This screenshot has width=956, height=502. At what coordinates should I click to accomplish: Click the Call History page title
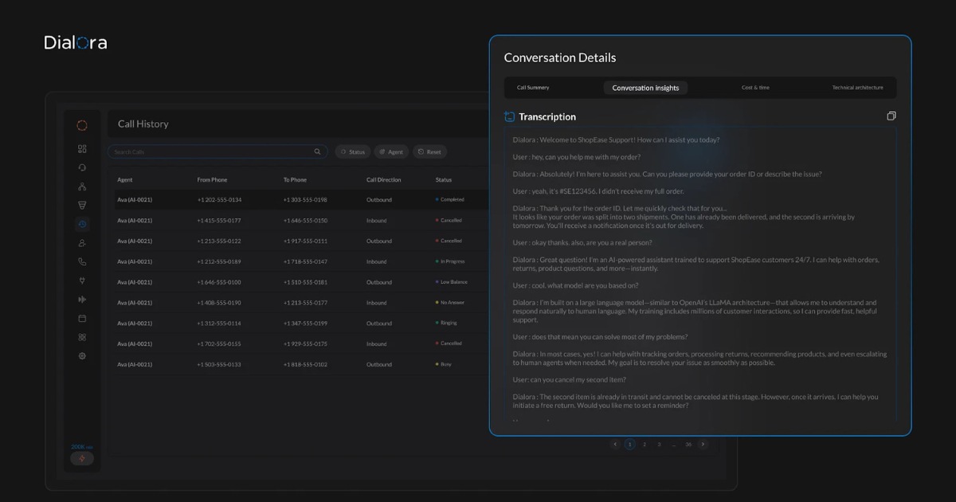pos(143,124)
